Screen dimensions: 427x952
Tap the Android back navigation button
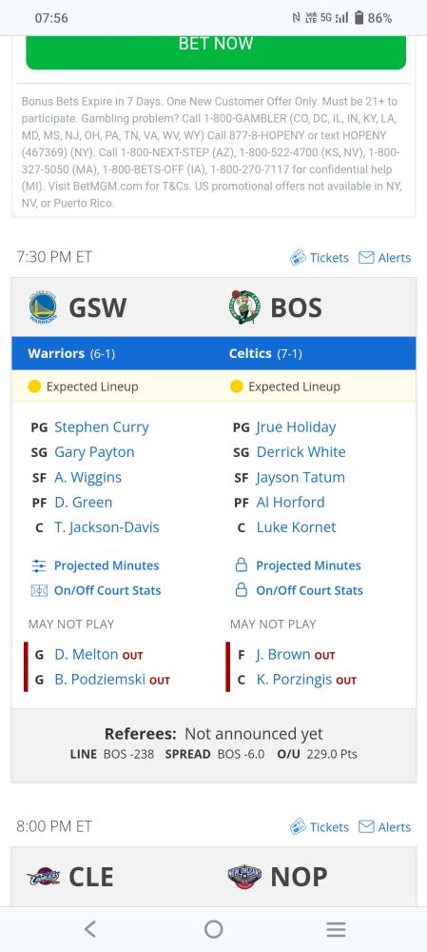pos(90,929)
